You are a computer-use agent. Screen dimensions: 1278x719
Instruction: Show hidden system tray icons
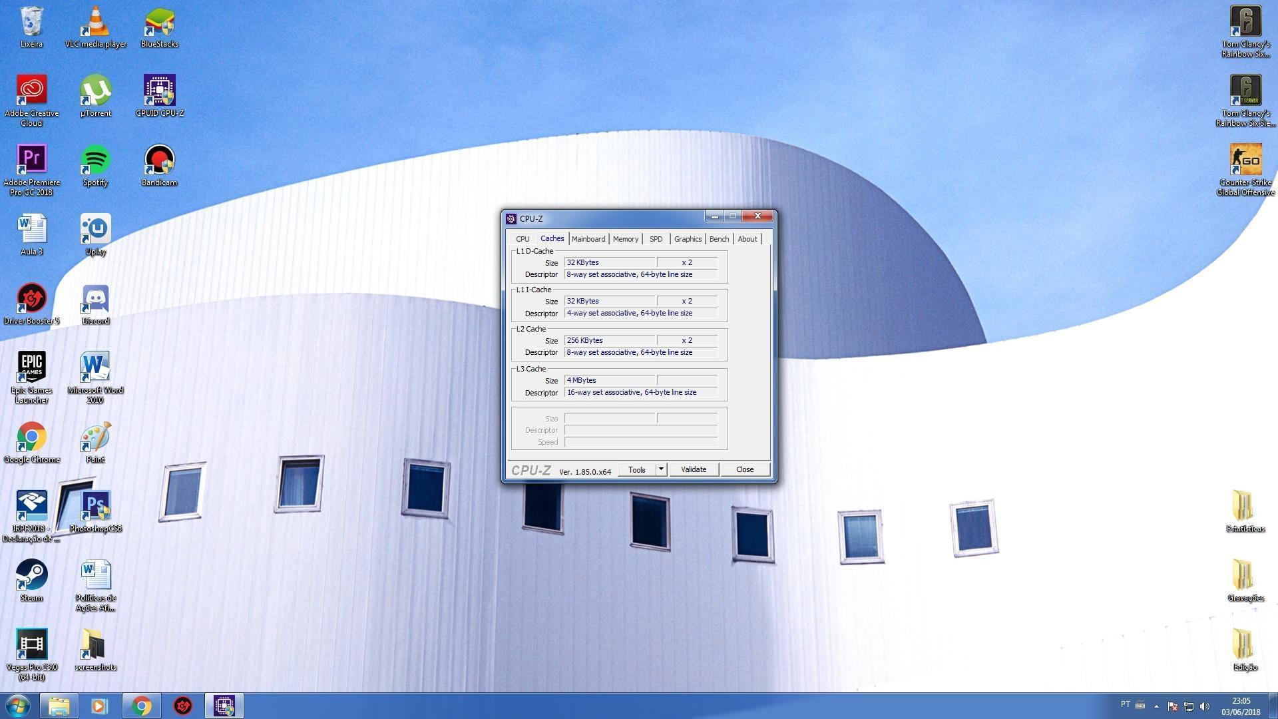click(1156, 706)
